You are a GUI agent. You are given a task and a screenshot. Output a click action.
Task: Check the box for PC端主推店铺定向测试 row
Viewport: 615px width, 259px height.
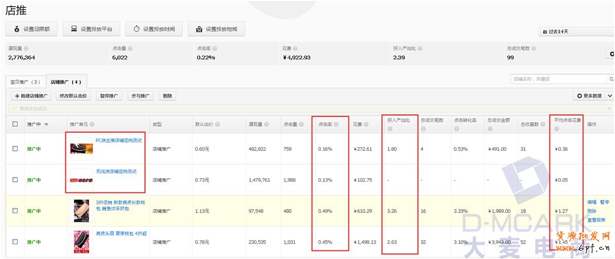click(x=15, y=149)
